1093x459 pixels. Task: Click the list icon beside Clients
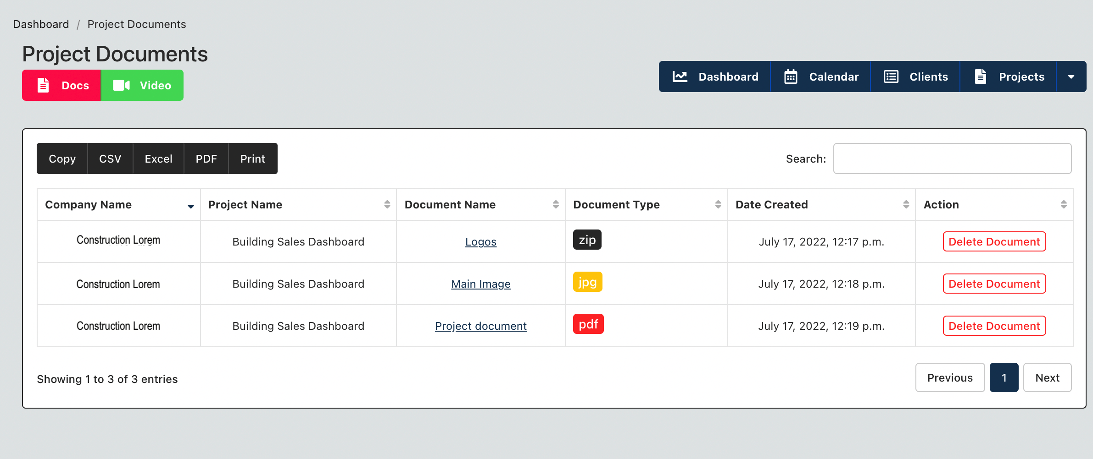coord(891,76)
